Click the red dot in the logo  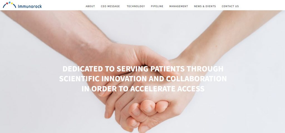pos(7,3)
